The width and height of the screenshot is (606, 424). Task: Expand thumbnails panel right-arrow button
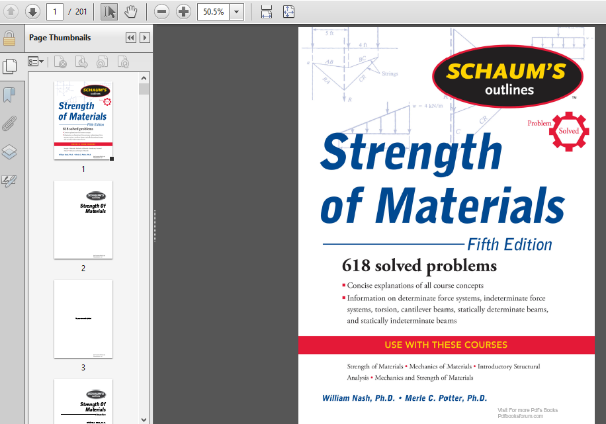[x=145, y=38]
